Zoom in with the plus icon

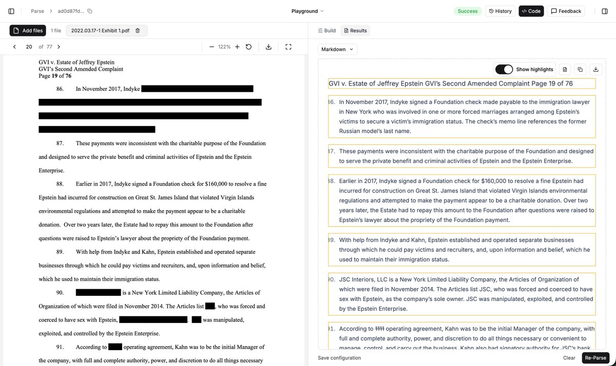point(237,47)
